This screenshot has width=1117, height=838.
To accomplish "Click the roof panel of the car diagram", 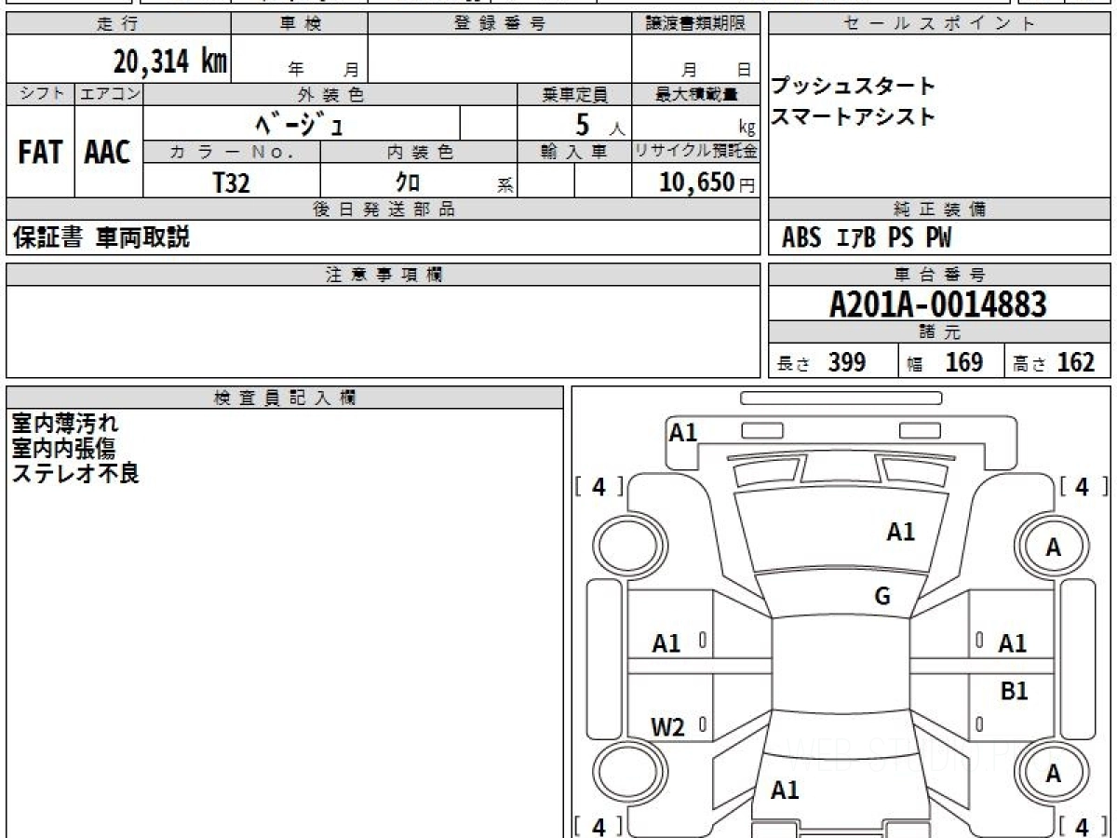I will click(841, 663).
